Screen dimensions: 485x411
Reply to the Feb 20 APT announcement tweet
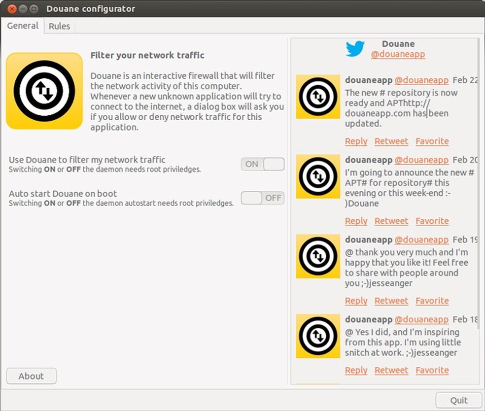click(x=356, y=221)
